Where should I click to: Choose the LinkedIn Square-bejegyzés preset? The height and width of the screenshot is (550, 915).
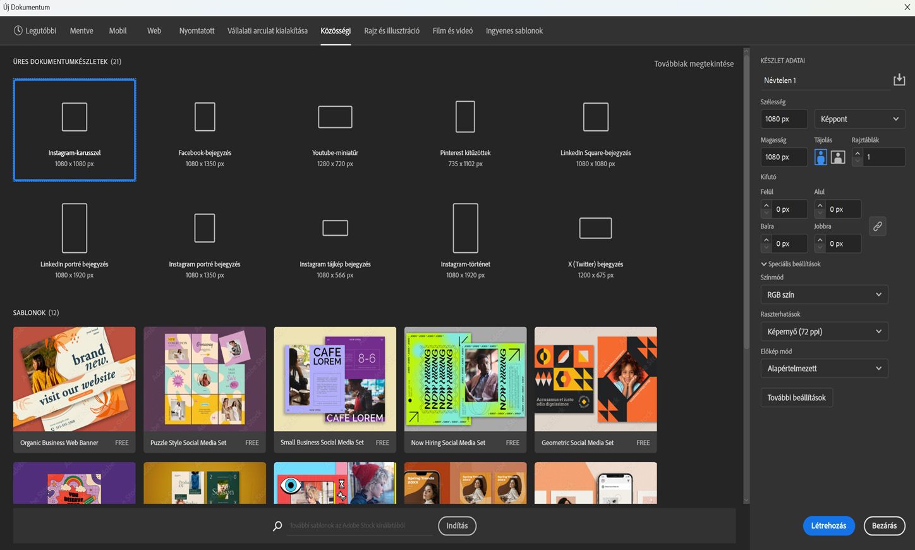[x=595, y=130]
